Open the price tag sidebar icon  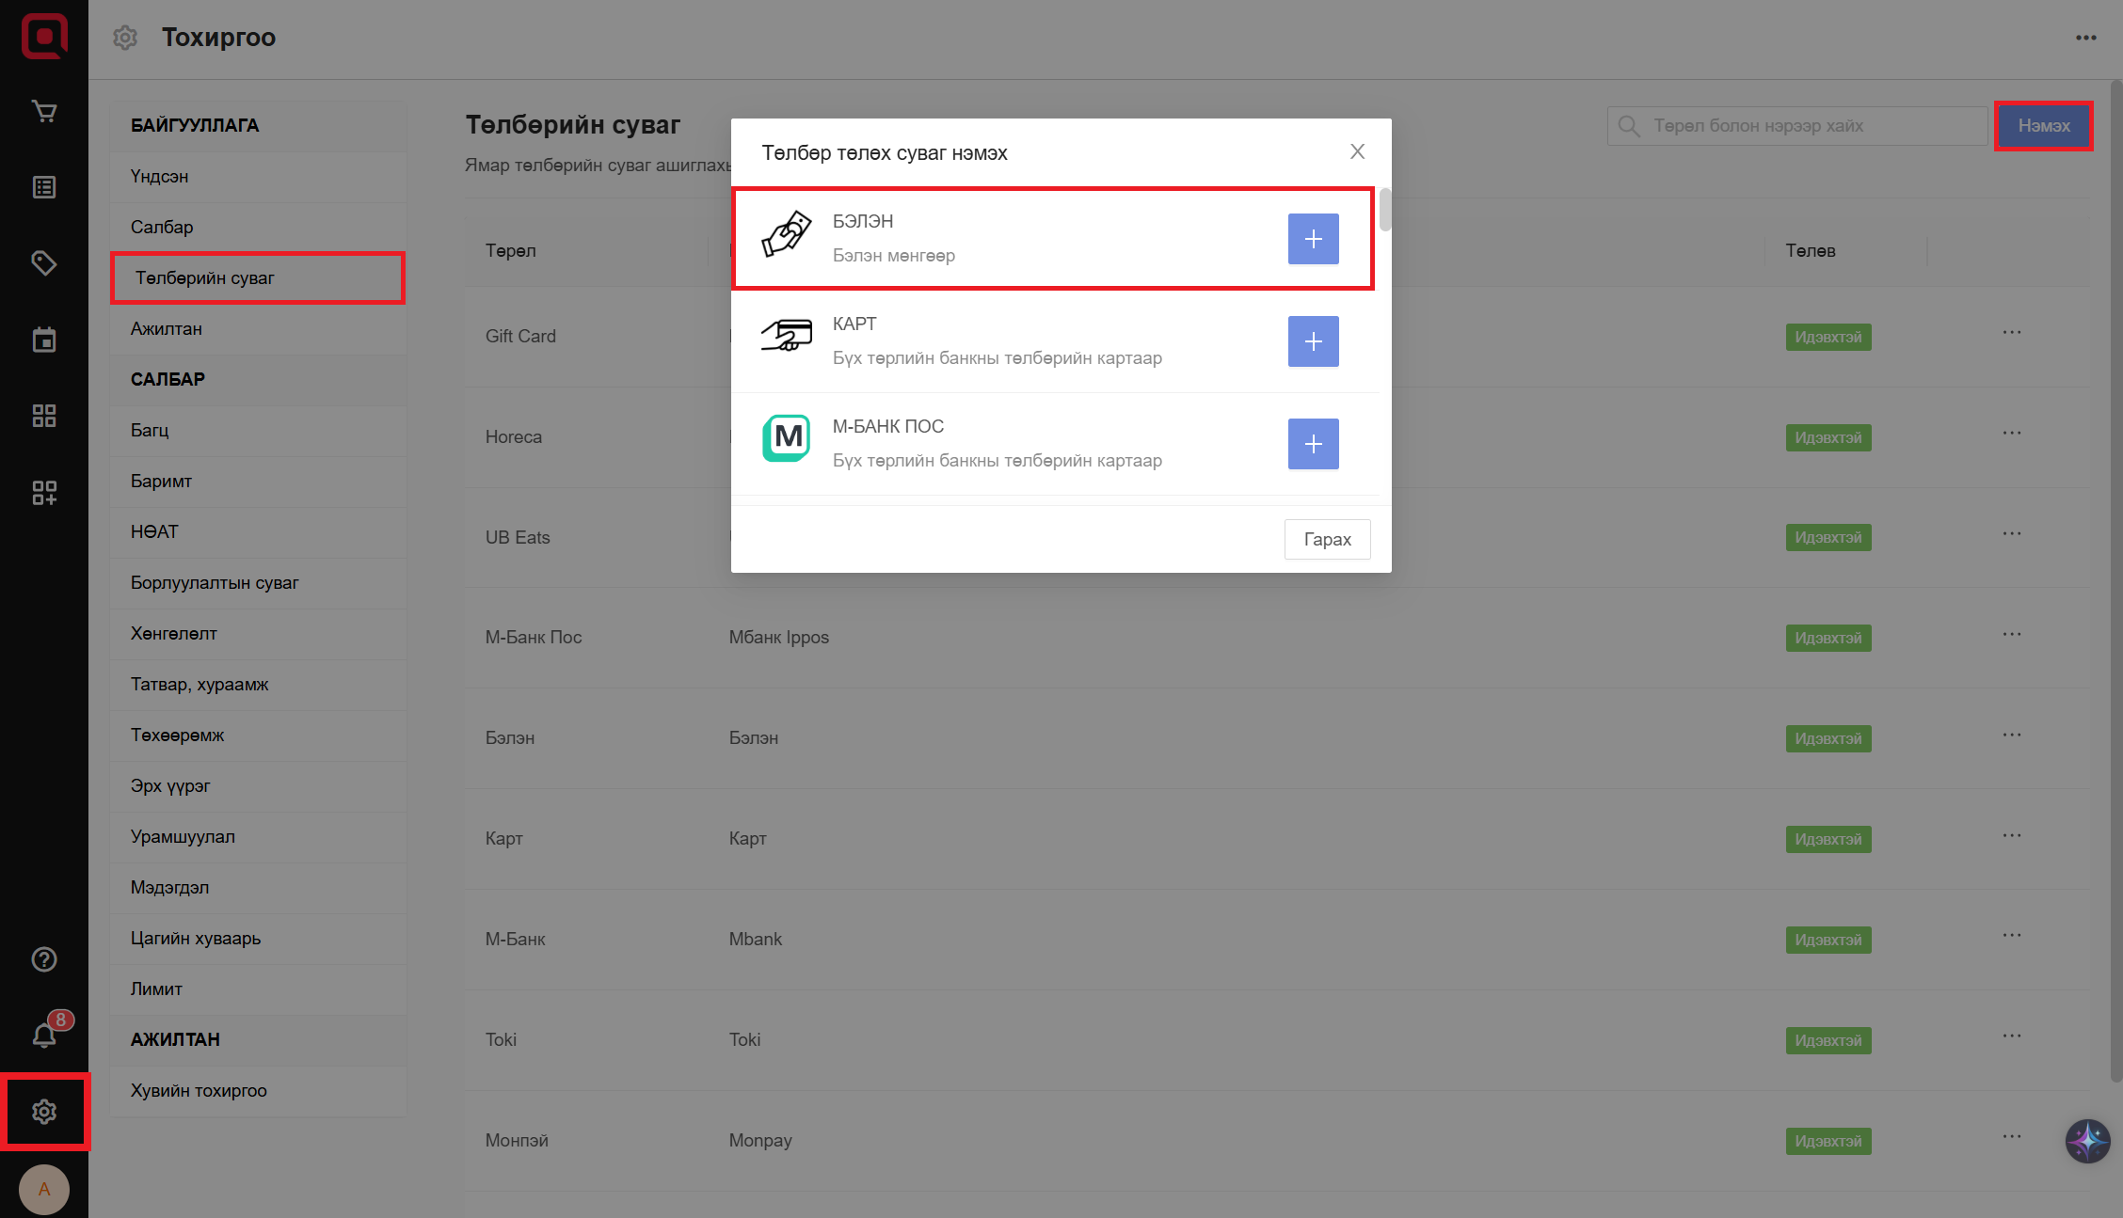tap(44, 262)
